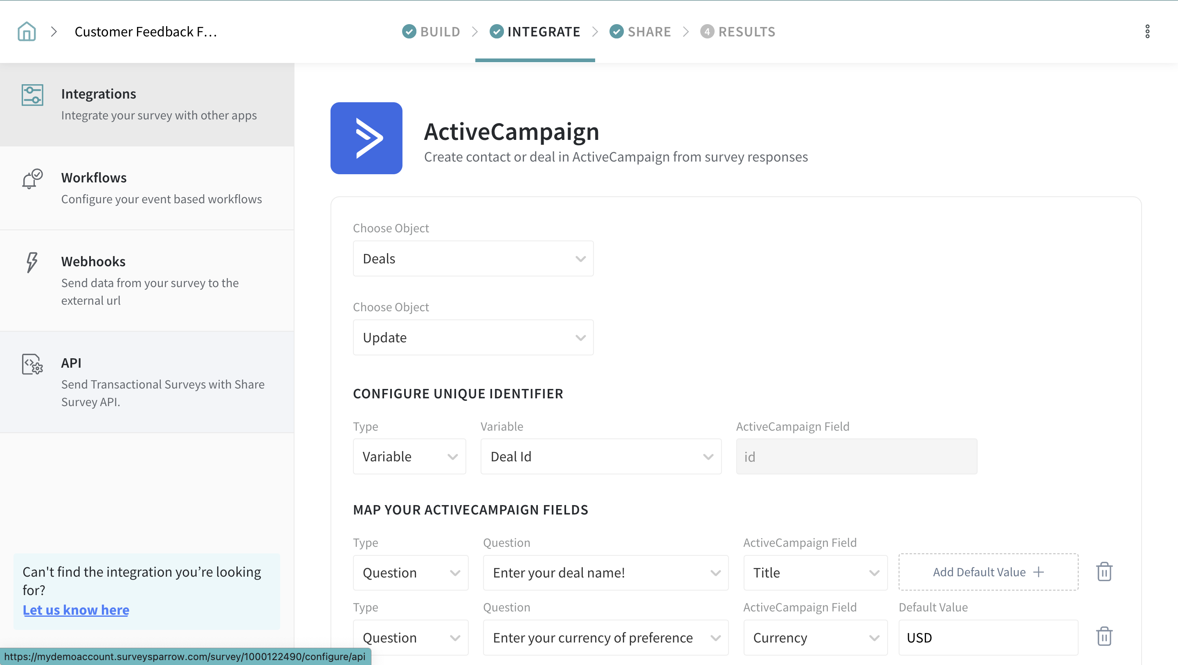The image size is (1178, 665).
Task: Open the Update action dropdown
Action: [x=473, y=337]
